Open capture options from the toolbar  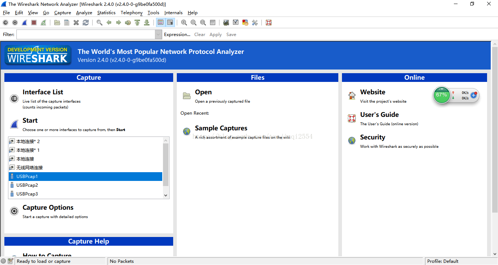click(15, 23)
